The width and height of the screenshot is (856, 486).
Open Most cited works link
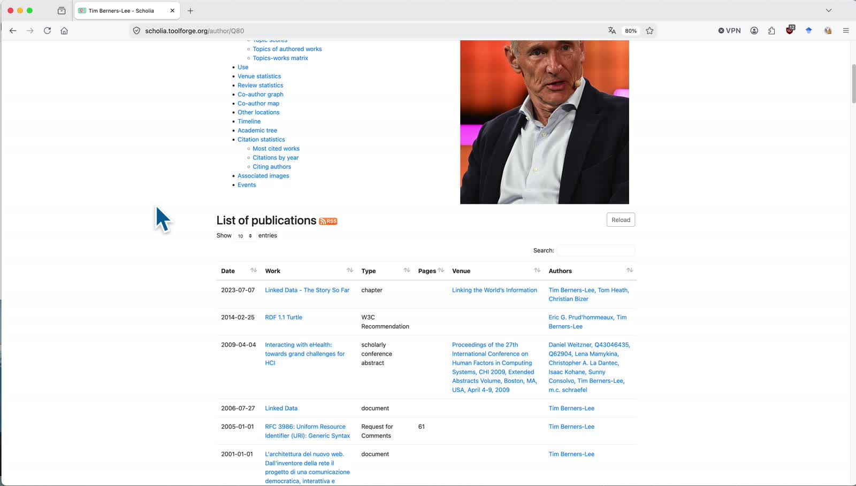tap(276, 149)
